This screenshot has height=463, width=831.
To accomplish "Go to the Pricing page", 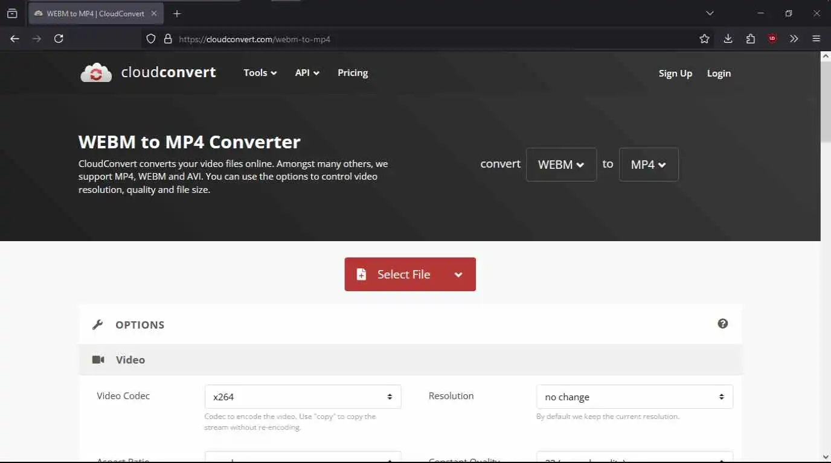I will [x=353, y=73].
